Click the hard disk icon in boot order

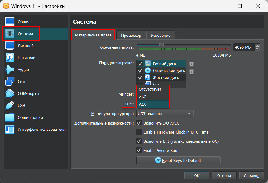tap(147, 77)
